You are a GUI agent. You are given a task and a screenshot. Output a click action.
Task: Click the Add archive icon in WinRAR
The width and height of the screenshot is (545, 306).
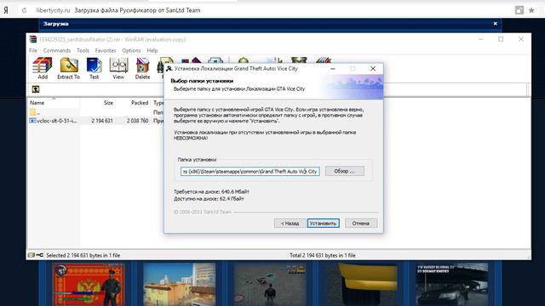pos(43,68)
